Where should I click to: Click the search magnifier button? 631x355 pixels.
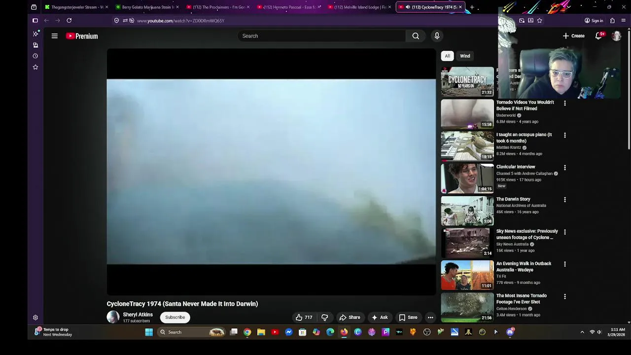coord(416,36)
